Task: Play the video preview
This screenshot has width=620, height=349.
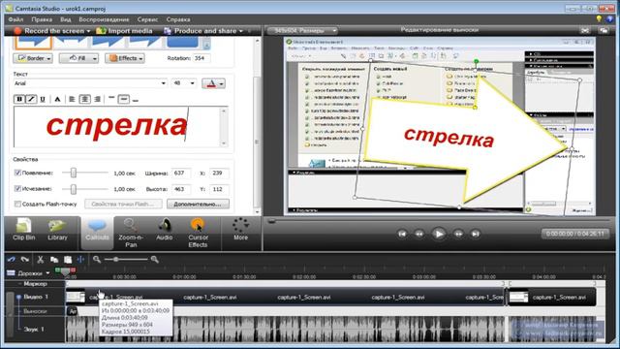Action: [x=439, y=234]
